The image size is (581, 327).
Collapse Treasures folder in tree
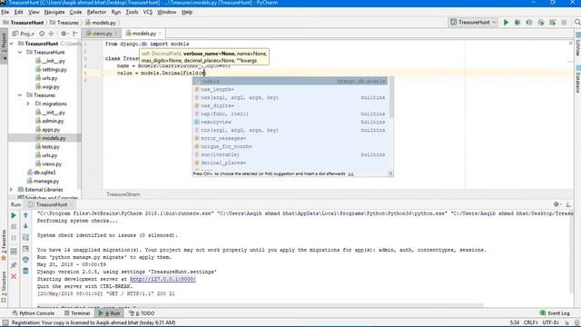pyautogui.click(x=20, y=95)
